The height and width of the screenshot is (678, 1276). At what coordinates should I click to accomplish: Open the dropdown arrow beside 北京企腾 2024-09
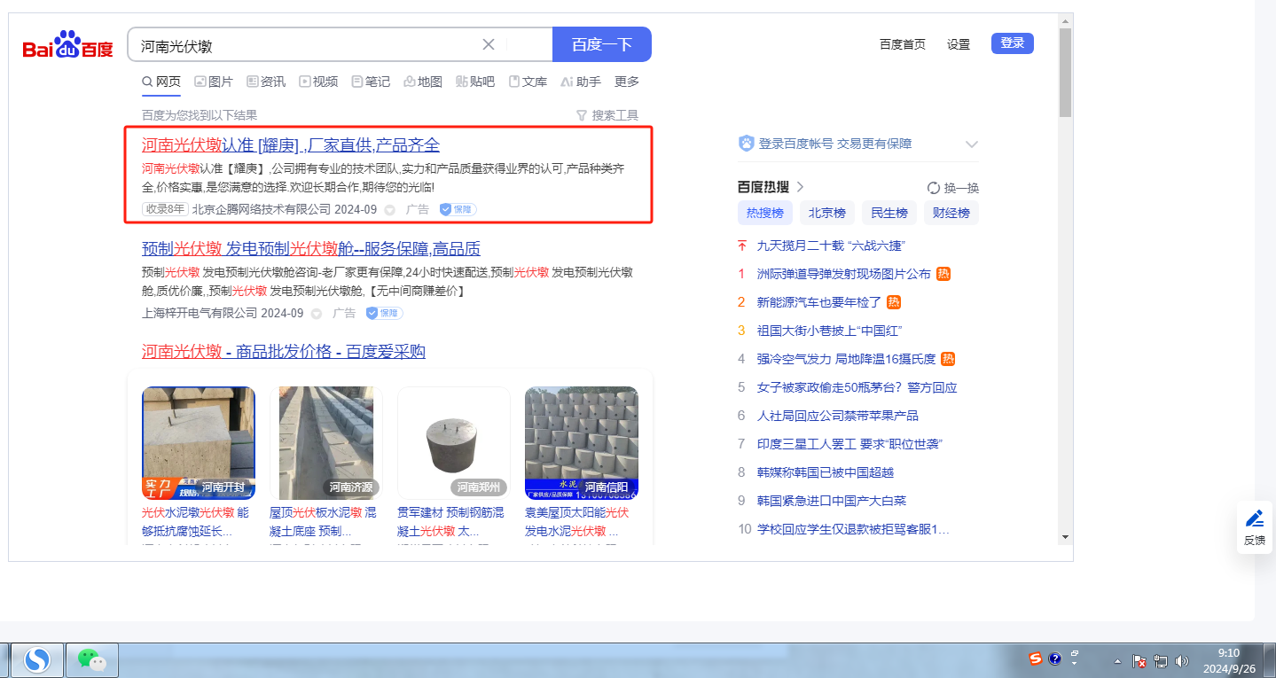pyautogui.click(x=390, y=210)
